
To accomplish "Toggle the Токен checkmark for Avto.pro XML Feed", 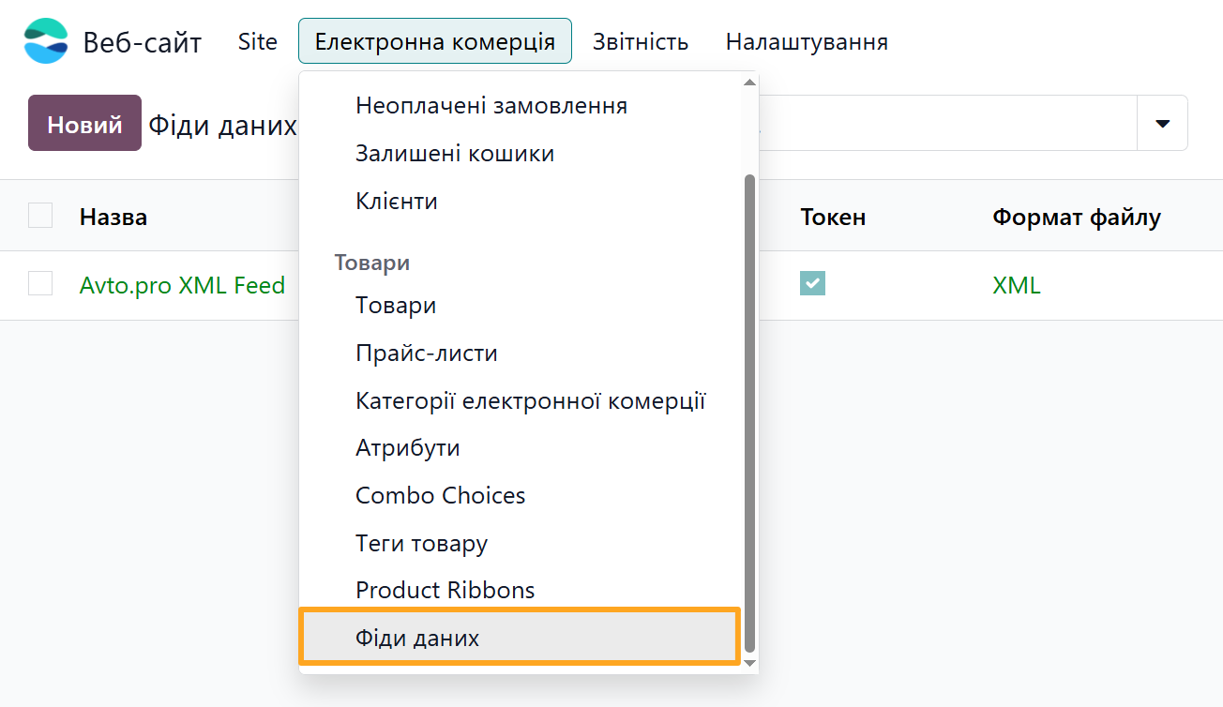I will tap(812, 283).
